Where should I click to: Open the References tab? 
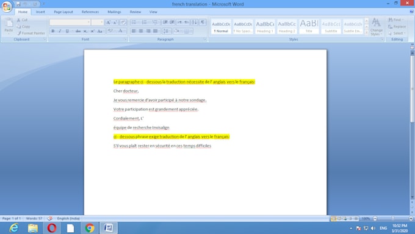coord(90,12)
